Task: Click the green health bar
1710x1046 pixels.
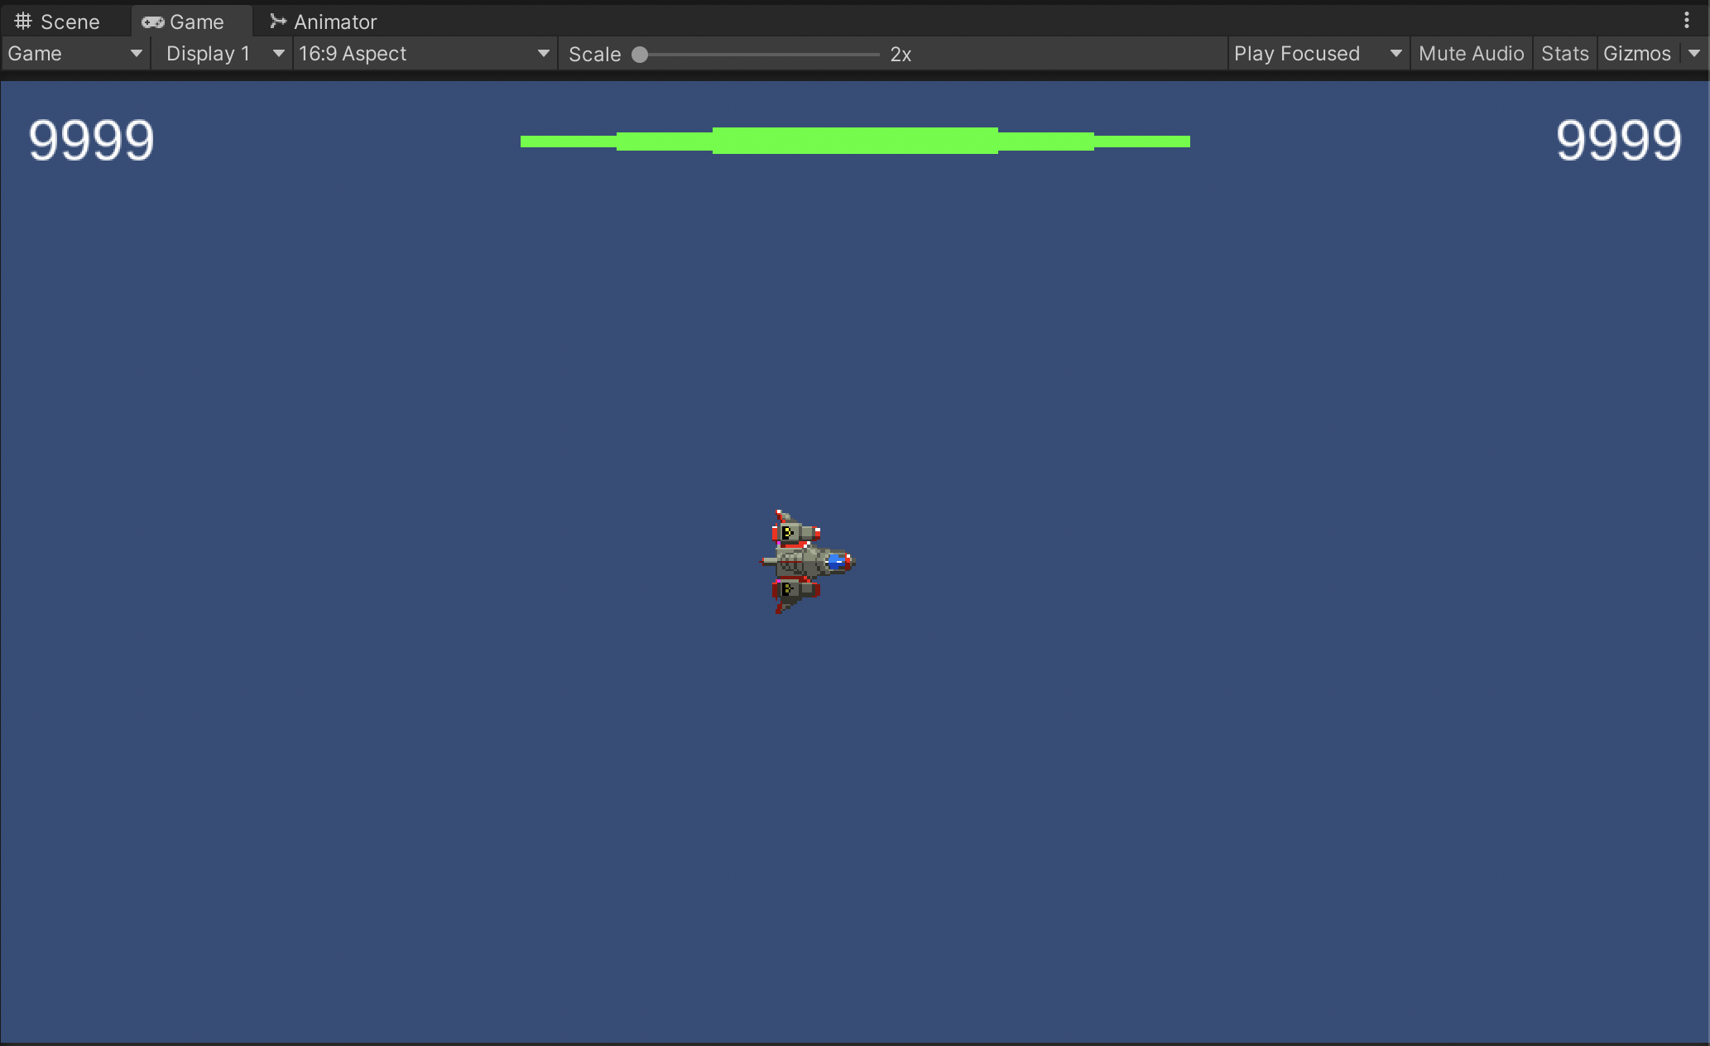Action: (855, 141)
